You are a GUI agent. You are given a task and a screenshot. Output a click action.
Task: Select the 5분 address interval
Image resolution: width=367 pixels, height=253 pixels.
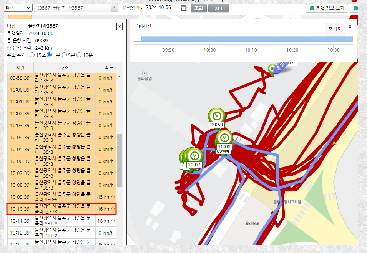tap(65, 55)
